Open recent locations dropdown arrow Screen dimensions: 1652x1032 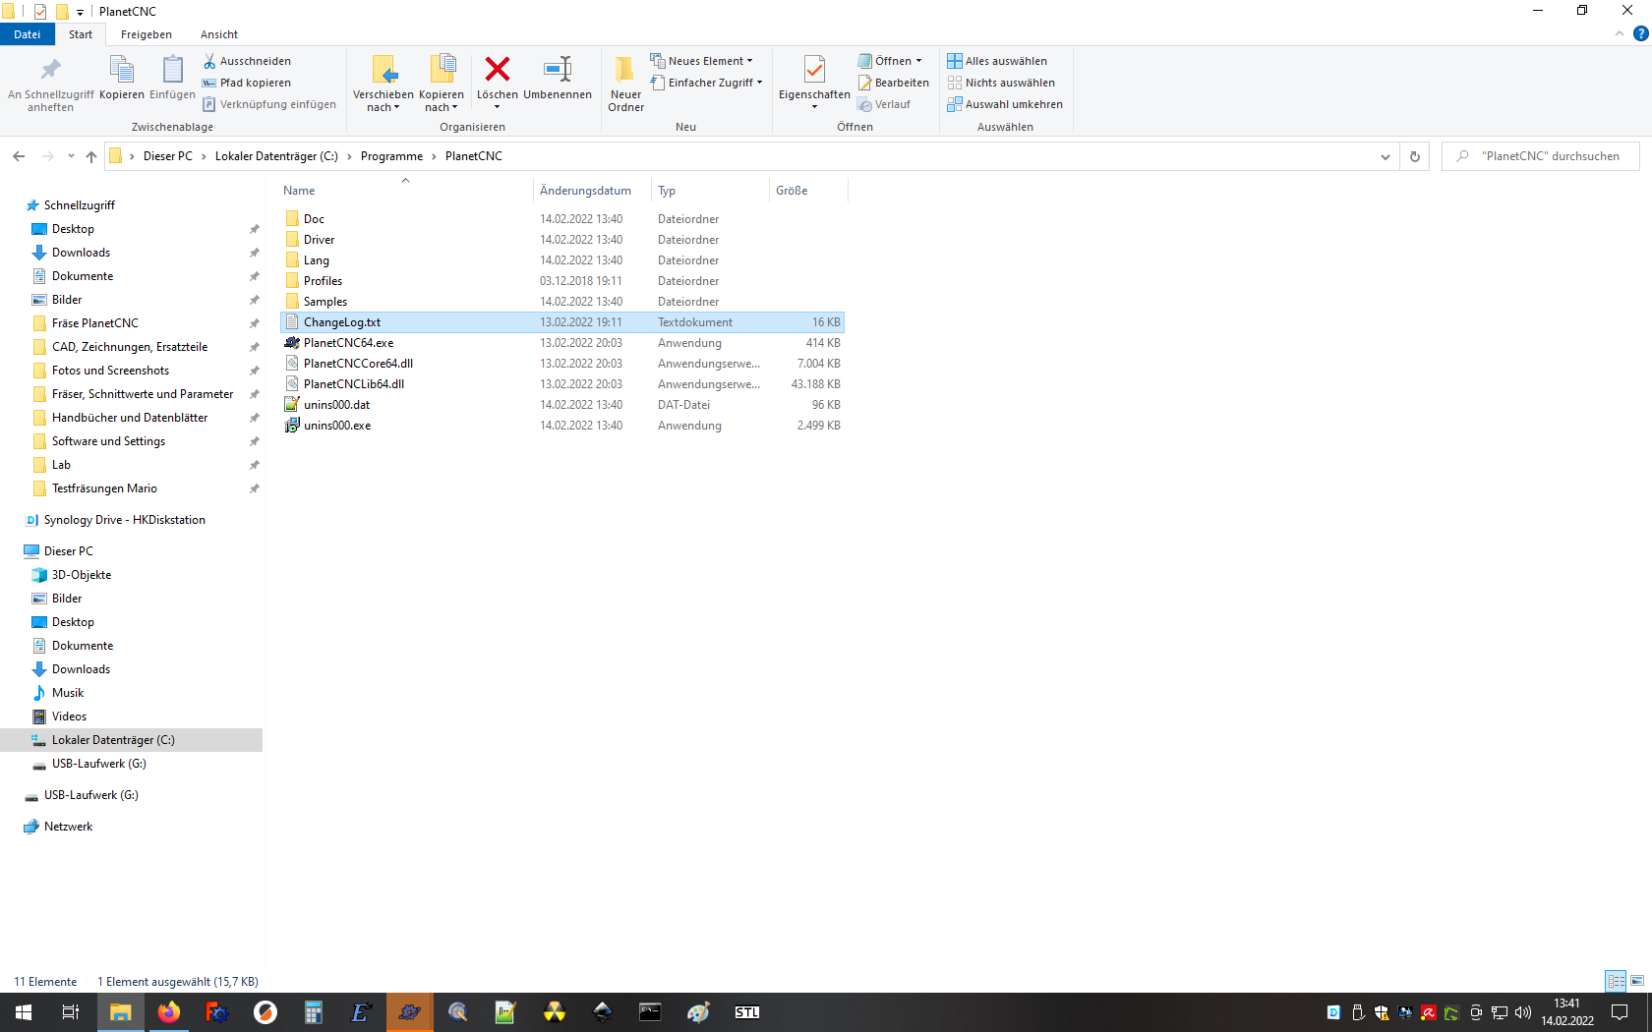tap(71, 156)
